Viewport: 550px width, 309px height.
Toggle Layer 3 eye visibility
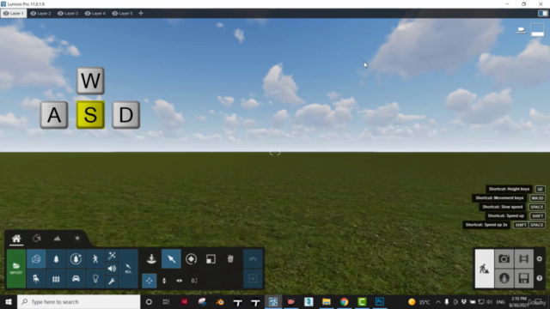tap(60, 14)
